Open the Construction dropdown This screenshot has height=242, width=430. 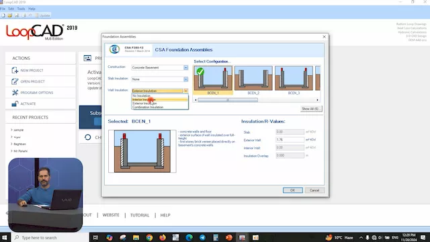[x=160, y=67]
